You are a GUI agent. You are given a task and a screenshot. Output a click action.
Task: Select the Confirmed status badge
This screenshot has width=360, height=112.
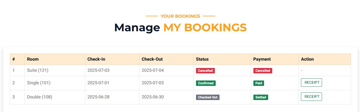coord(206,83)
